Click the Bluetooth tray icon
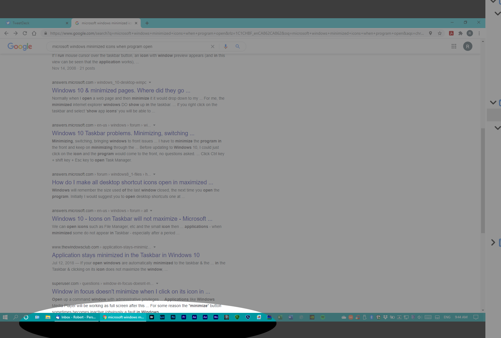This screenshot has width=501, height=338. 372,317
